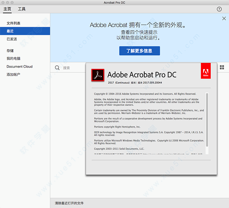The width and height of the screenshot is (229, 208).
Task: Click the cooperative development process paragraph
Action: [x=148, y=120]
